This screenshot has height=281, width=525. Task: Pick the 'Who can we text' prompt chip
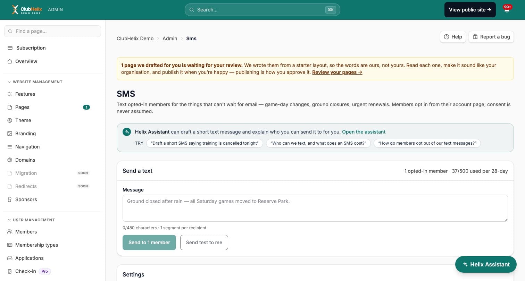click(x=318, y=143)
